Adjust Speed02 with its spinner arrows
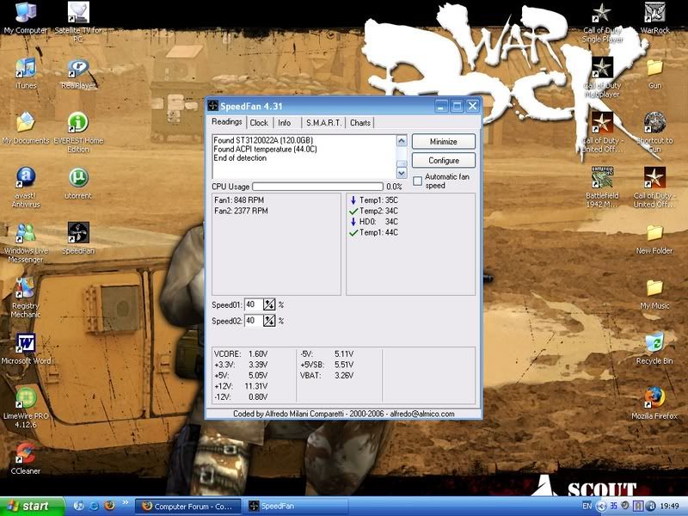 point(269,320)
